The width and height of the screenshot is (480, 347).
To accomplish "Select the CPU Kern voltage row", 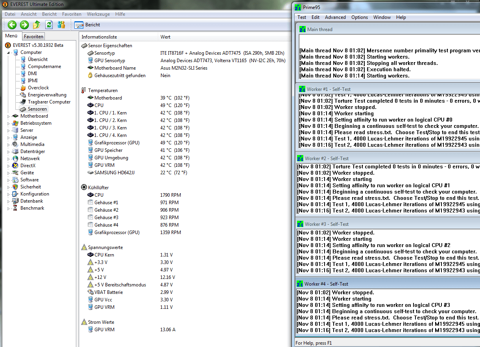I will [x=185, y=255].
